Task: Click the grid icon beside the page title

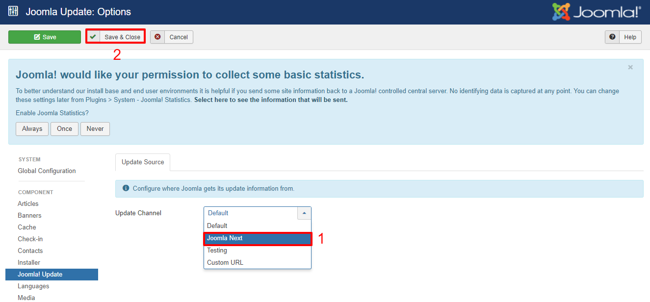Action: 13,10
